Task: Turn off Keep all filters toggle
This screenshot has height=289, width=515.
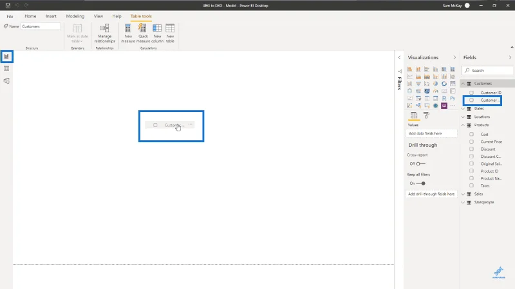Action: coord(421,183)
